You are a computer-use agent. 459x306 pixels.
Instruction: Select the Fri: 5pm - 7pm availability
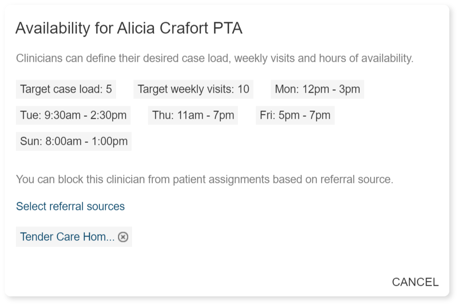coord(295,115)
